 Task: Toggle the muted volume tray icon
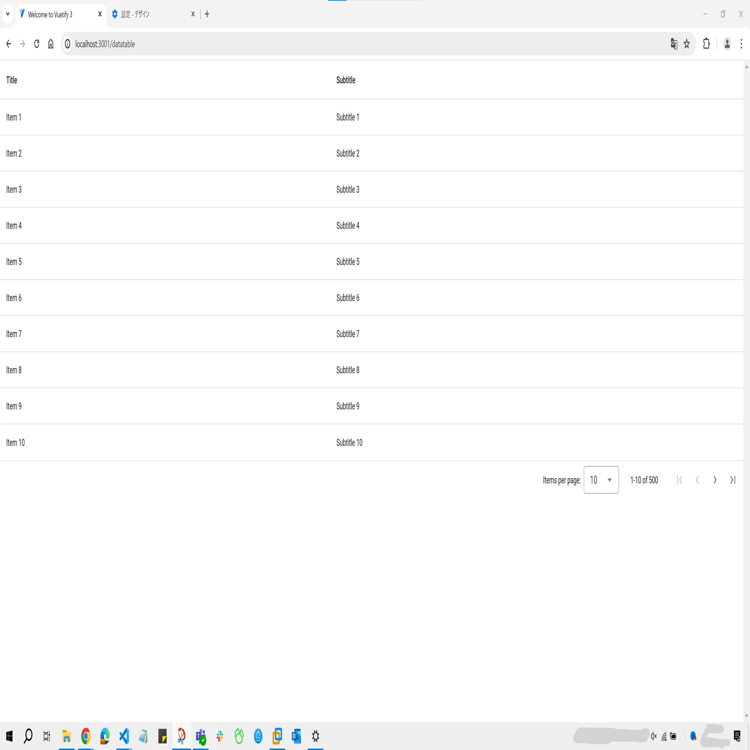[x=654, y=736]
